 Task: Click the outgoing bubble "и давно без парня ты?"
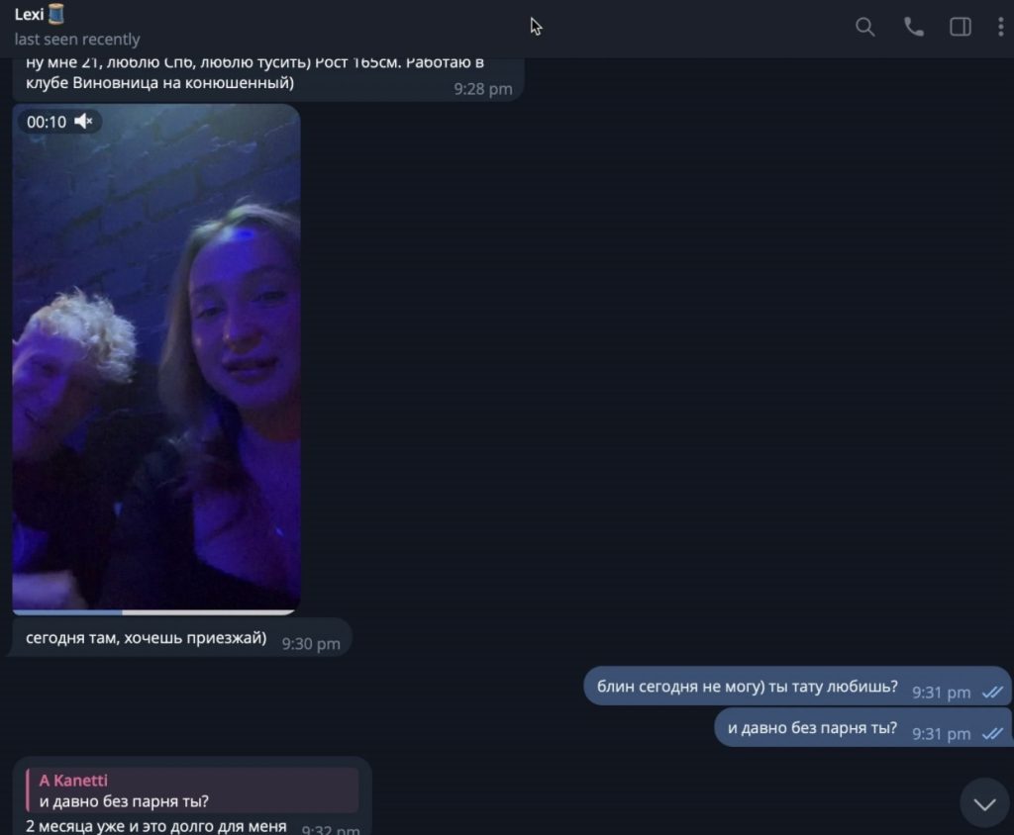(812, 728)
